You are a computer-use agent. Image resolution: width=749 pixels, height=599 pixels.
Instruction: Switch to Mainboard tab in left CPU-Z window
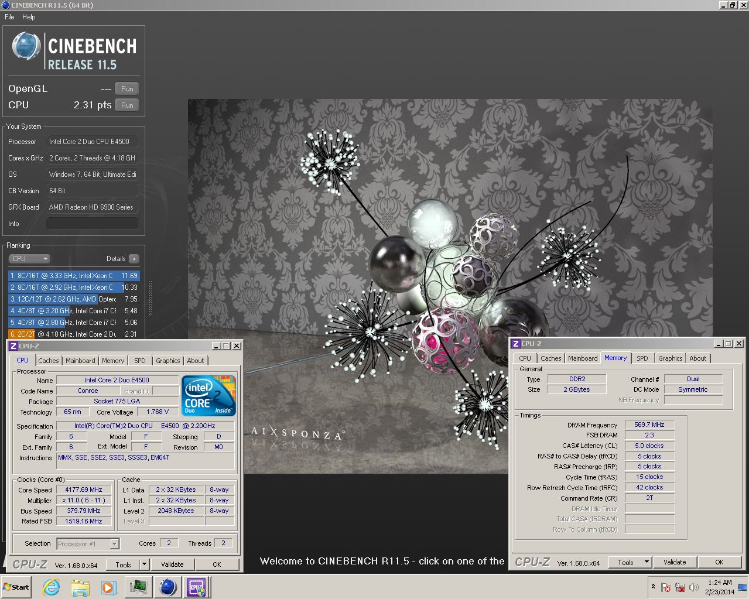tap(80, 361)
